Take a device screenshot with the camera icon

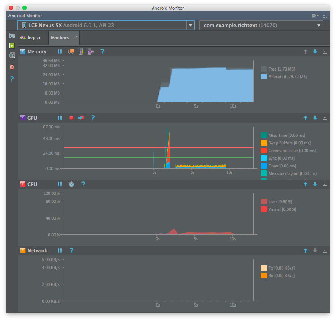click(x=12, y=36)
